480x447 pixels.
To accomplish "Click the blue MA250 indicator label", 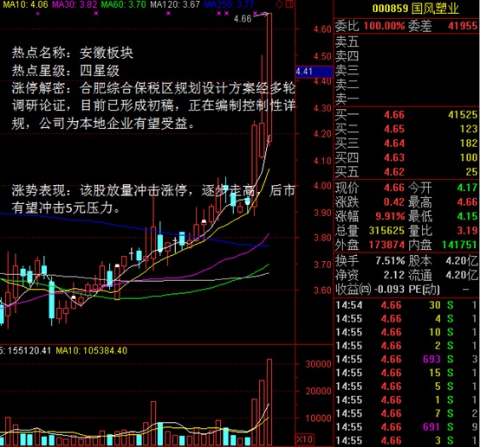I will 229,4.
